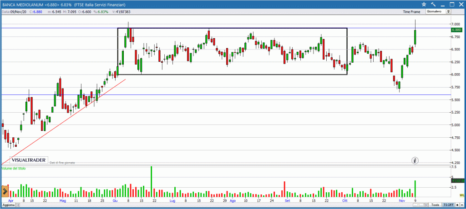The width and height of the screenshot is (466, 209).
Task: Click the yellow MIL unit label
Action: tap(462, 195)
